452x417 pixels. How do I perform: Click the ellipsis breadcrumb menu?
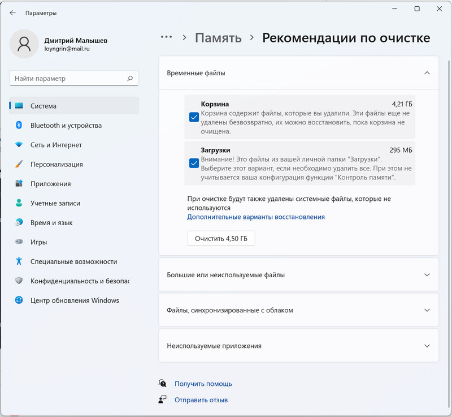point(166,38)
